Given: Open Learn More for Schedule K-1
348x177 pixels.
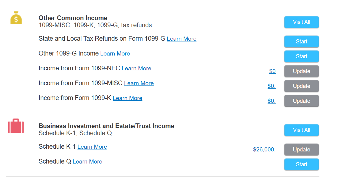Looking at the screenshot, I should pyautogui.click(x=92, y=147).
